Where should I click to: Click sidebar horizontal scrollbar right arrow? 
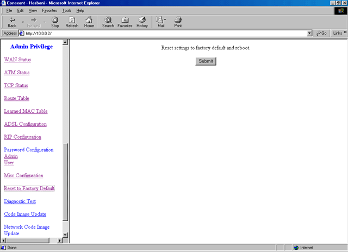[59, 240]
